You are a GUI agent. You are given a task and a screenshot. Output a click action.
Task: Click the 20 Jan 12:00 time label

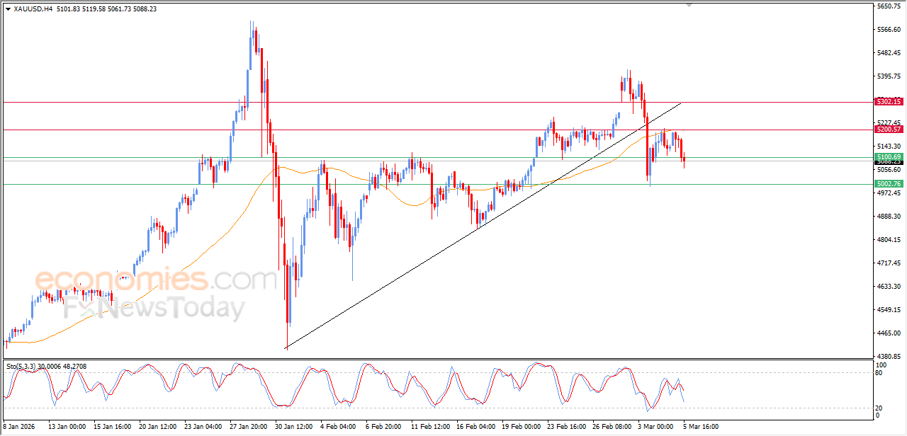pyautogui.click(x=157, y=427)
